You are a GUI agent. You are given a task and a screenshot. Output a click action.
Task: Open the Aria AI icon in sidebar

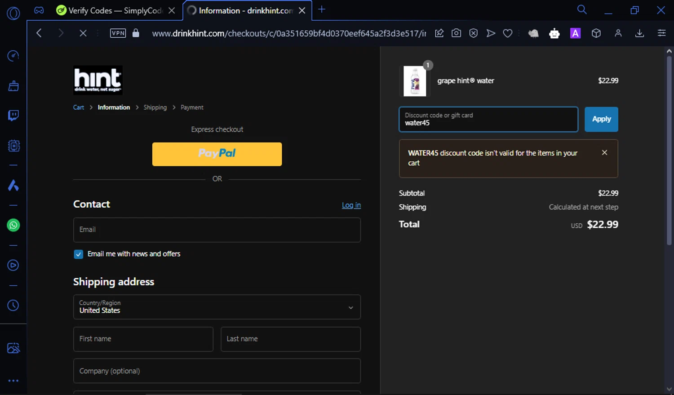(x=13, y=185)
